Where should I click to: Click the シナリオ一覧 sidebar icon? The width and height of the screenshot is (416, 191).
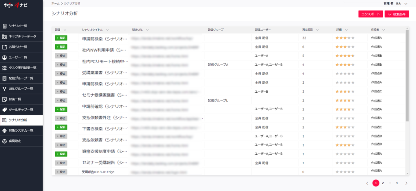point(4,26)
